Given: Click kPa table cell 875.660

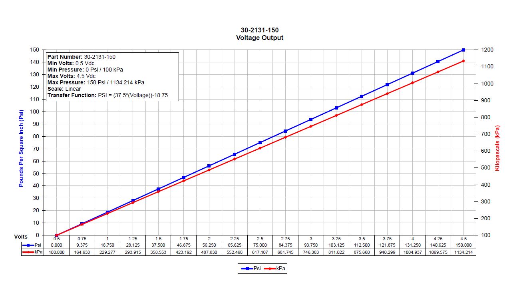Looking at the screenshot, I should [362, 252].
